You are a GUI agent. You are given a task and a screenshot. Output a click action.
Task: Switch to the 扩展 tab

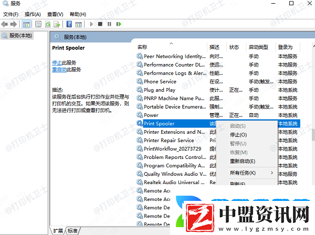[58, 231]
